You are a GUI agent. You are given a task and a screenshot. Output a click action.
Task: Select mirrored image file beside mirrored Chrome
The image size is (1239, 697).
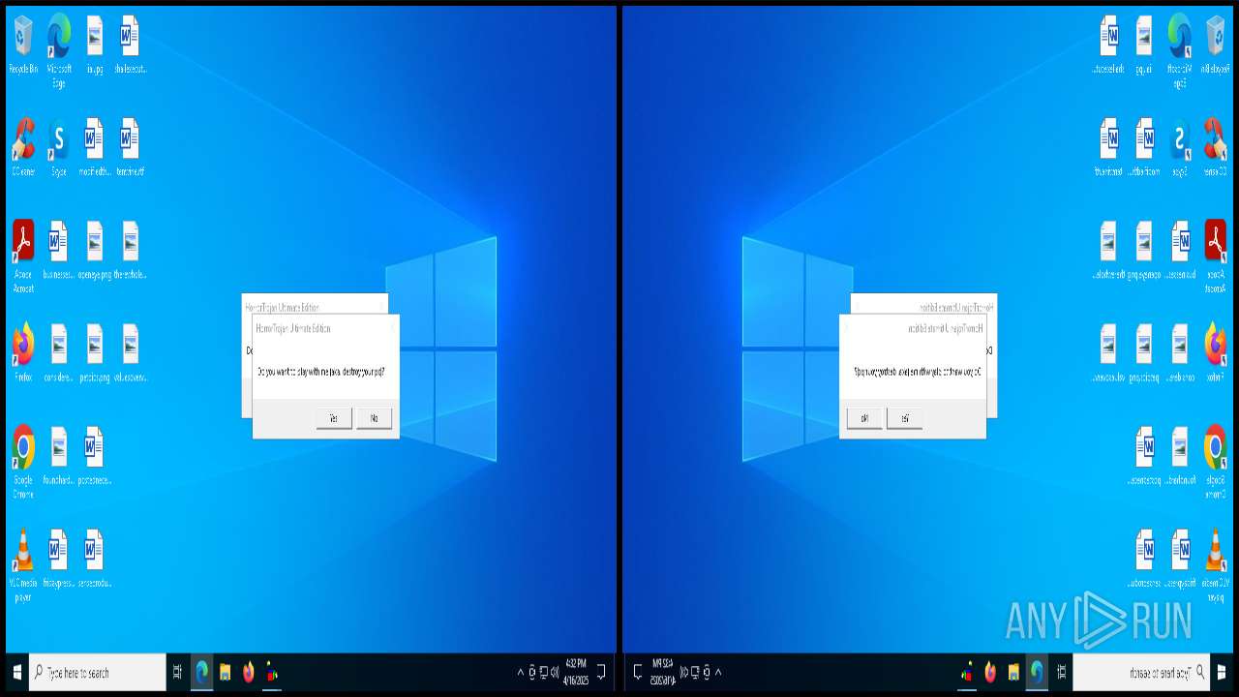tap(1180, 455)
